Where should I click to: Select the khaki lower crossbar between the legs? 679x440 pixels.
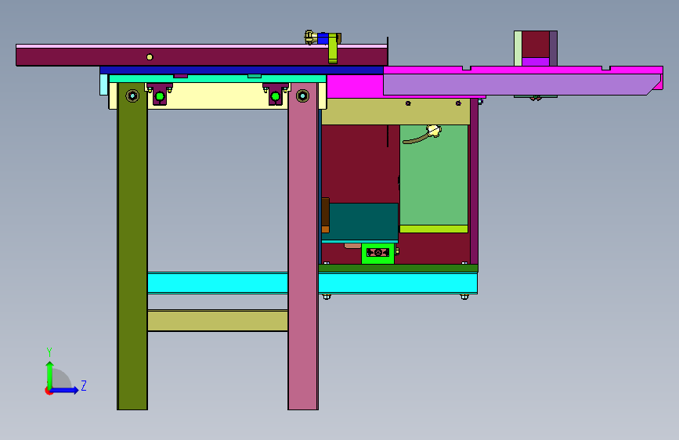[x=218, y=320]
